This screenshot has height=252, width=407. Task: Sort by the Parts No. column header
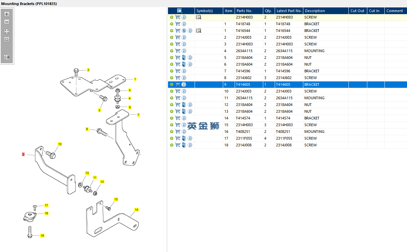[x=249, y=11]
